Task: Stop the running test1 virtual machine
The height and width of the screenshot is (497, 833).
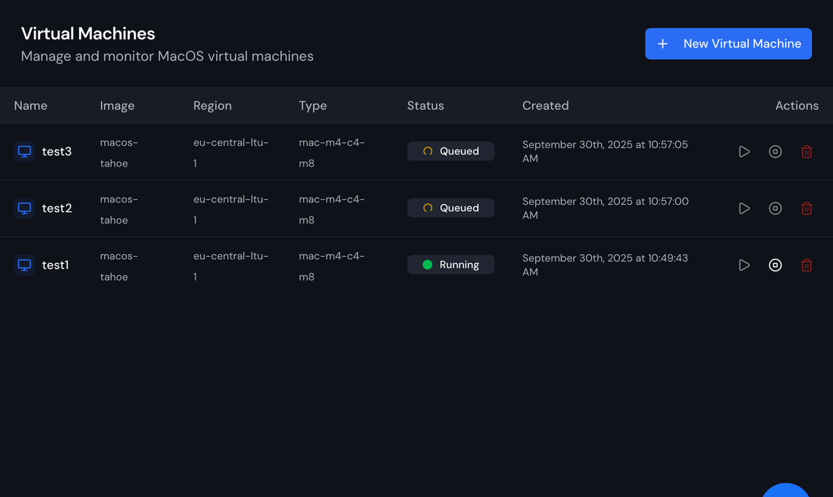Action: coord(775,264)
